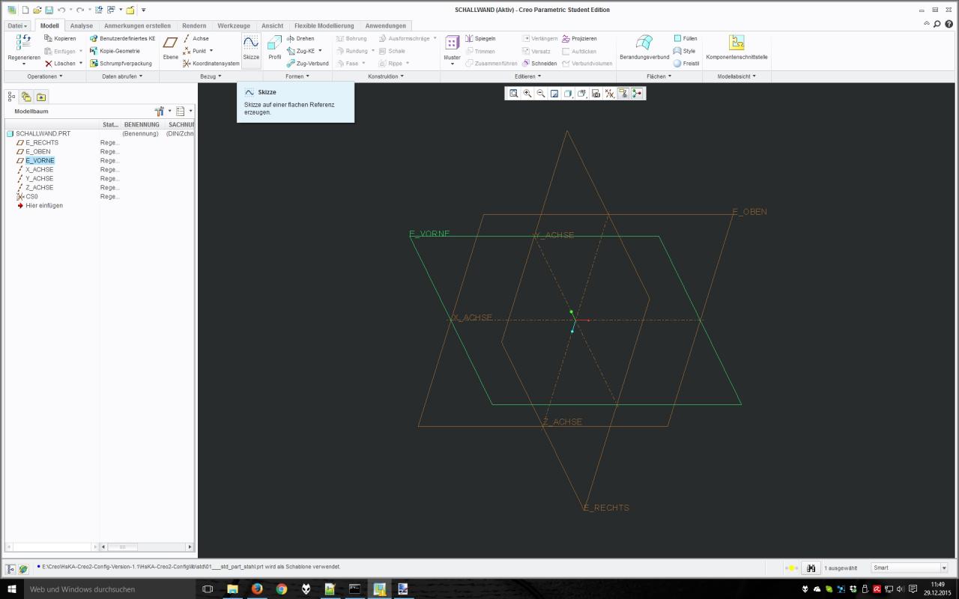Switch to the Analyse ribbon tab
The height and width of the screenshot is (599, 959).
tap(82, 25)
